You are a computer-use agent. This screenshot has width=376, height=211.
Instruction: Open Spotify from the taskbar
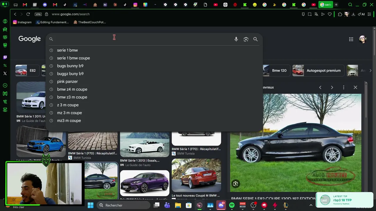tap(232, 205)
